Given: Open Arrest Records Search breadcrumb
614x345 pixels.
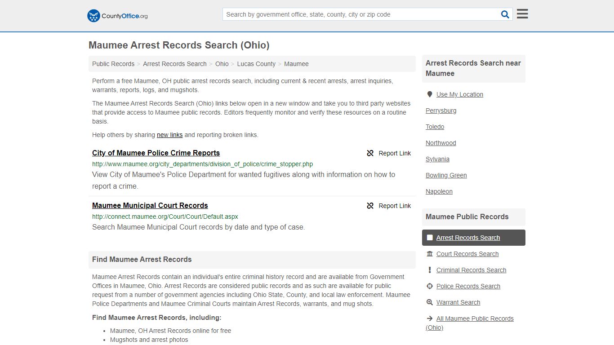Looking at the screenshot, I should 175,64.
